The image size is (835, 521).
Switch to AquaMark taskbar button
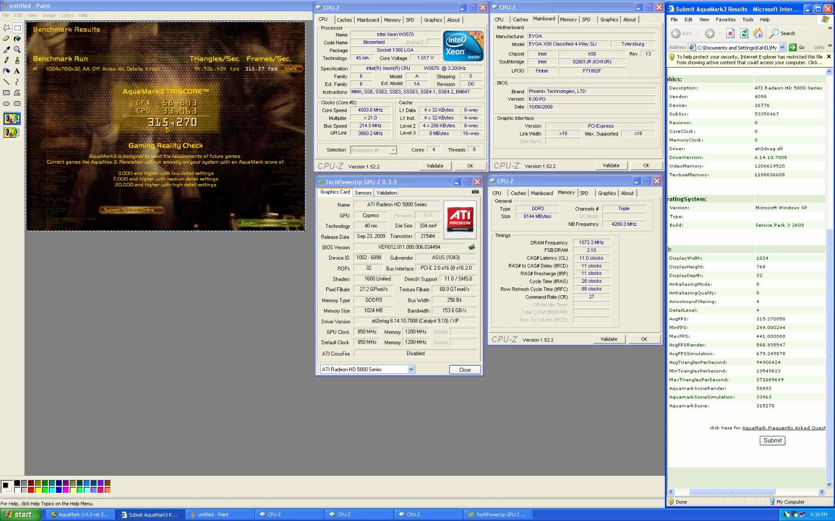(80, 515)
